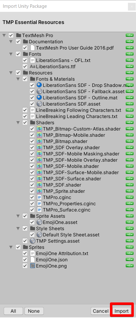Click the blue Drop Shadow material icon
Viewport: 136px width, 318px height.
point(39,85)
